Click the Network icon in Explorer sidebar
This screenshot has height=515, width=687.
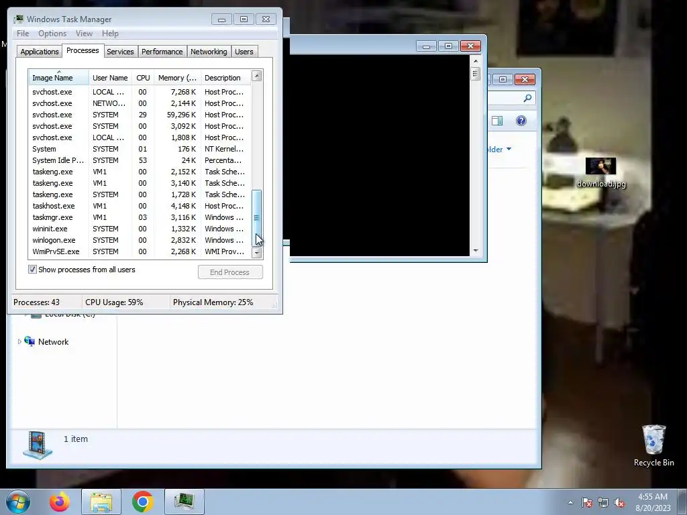[30, 341]
